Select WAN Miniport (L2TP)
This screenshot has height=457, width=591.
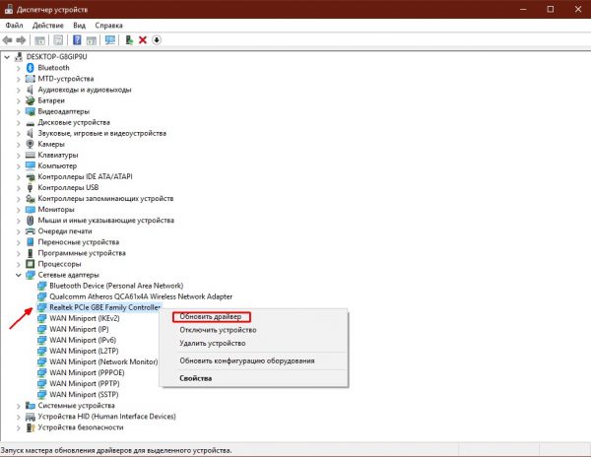click(84, 352)
